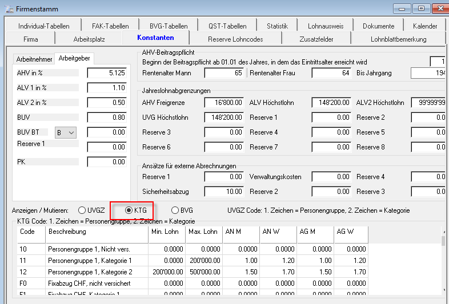Click the Code column header

click(31, 234)
